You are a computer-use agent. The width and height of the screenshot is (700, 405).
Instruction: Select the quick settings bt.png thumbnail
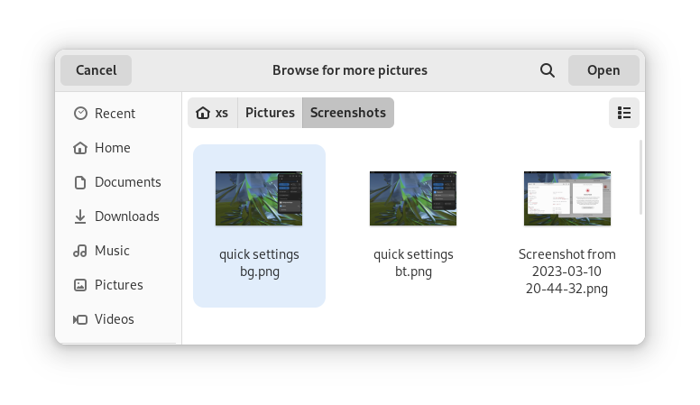coord(413,198)
